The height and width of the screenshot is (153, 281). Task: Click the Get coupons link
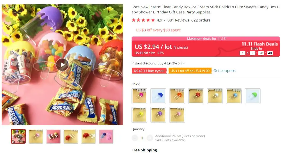pyautogui.click(x=224, y=71)
